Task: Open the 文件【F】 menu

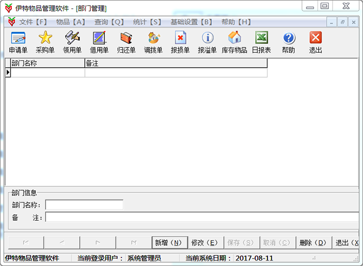Action: 33,22
